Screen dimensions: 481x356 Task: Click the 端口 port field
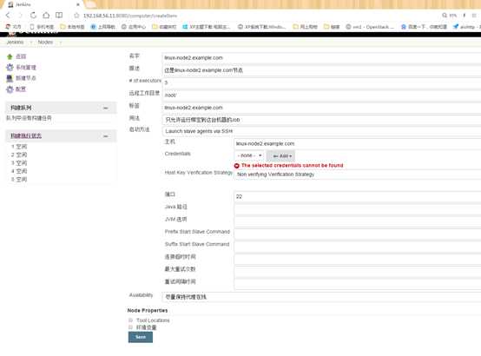[x=358, y=197]
